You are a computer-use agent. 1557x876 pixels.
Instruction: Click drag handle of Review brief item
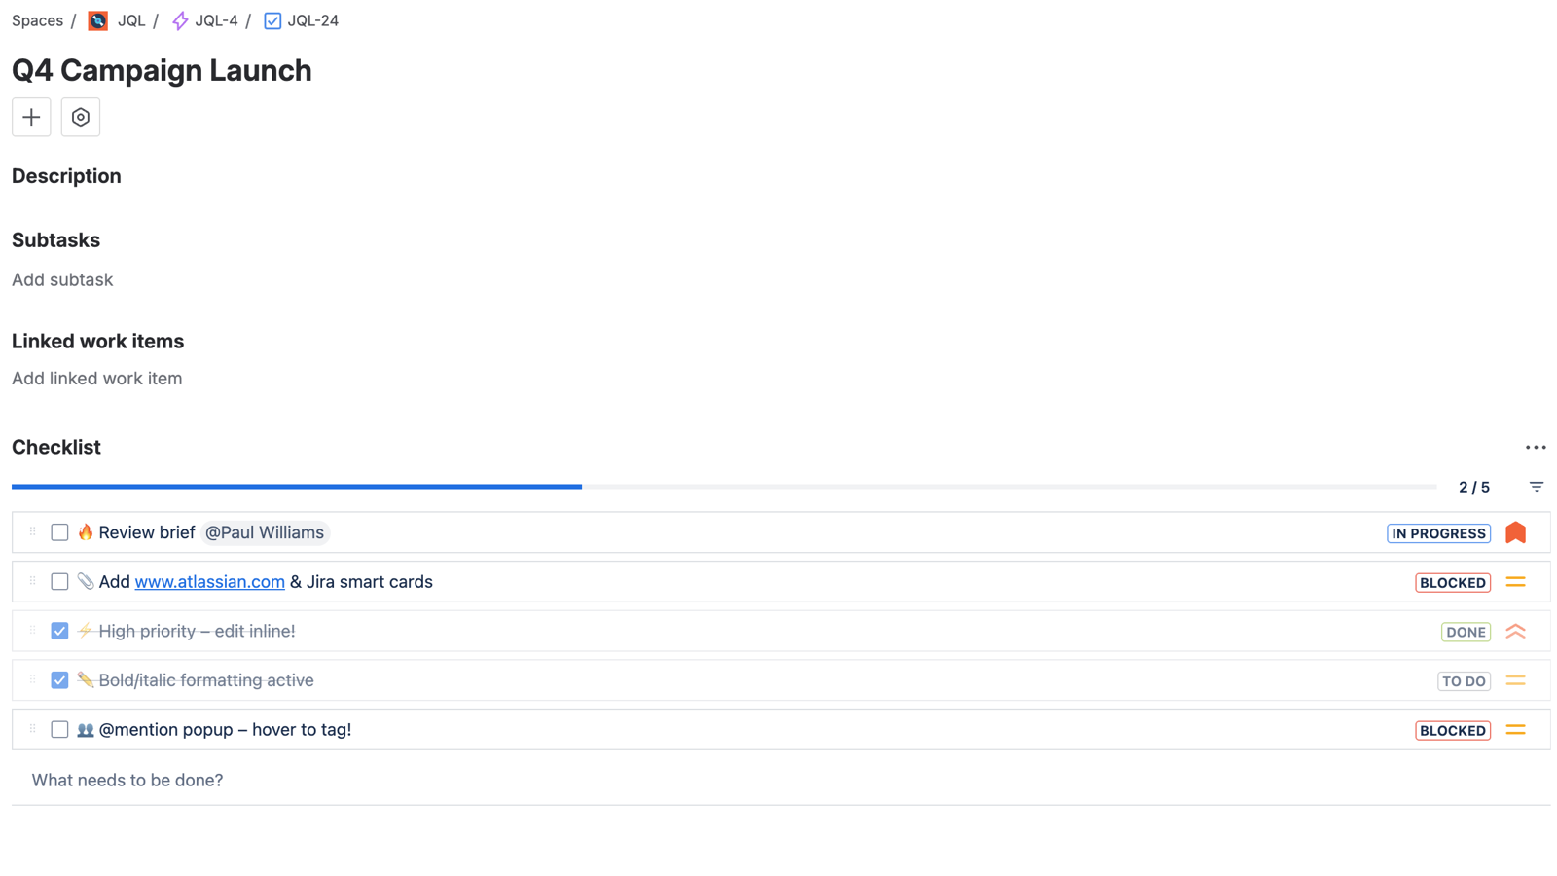pos(32,532)
